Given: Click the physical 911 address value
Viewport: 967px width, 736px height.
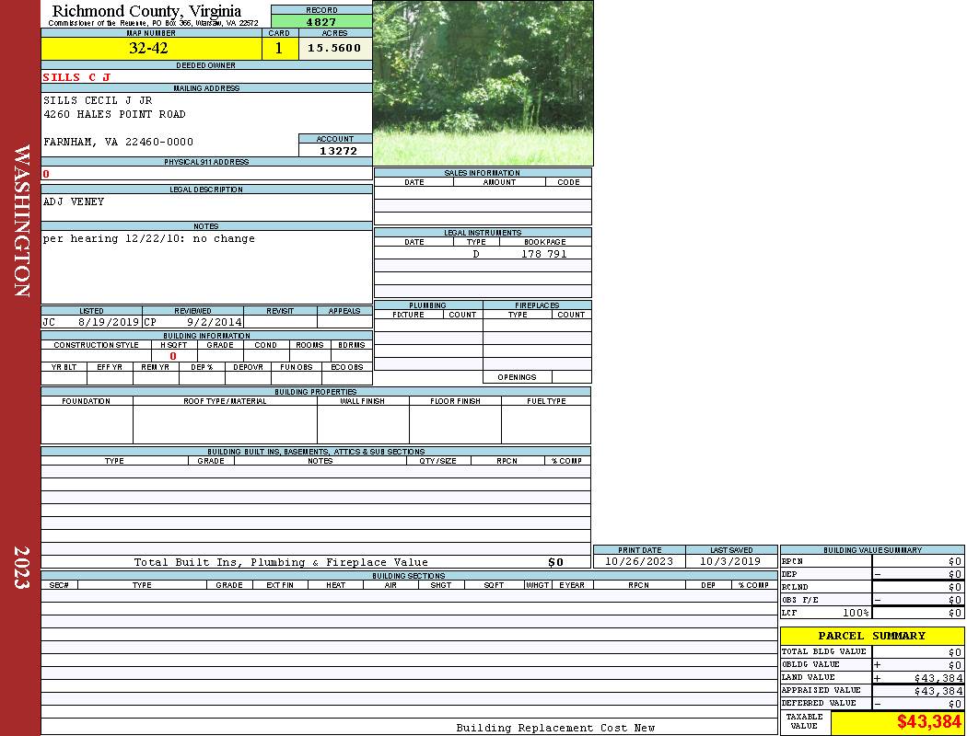Looking at the screenshot, I should coord(46,173).
